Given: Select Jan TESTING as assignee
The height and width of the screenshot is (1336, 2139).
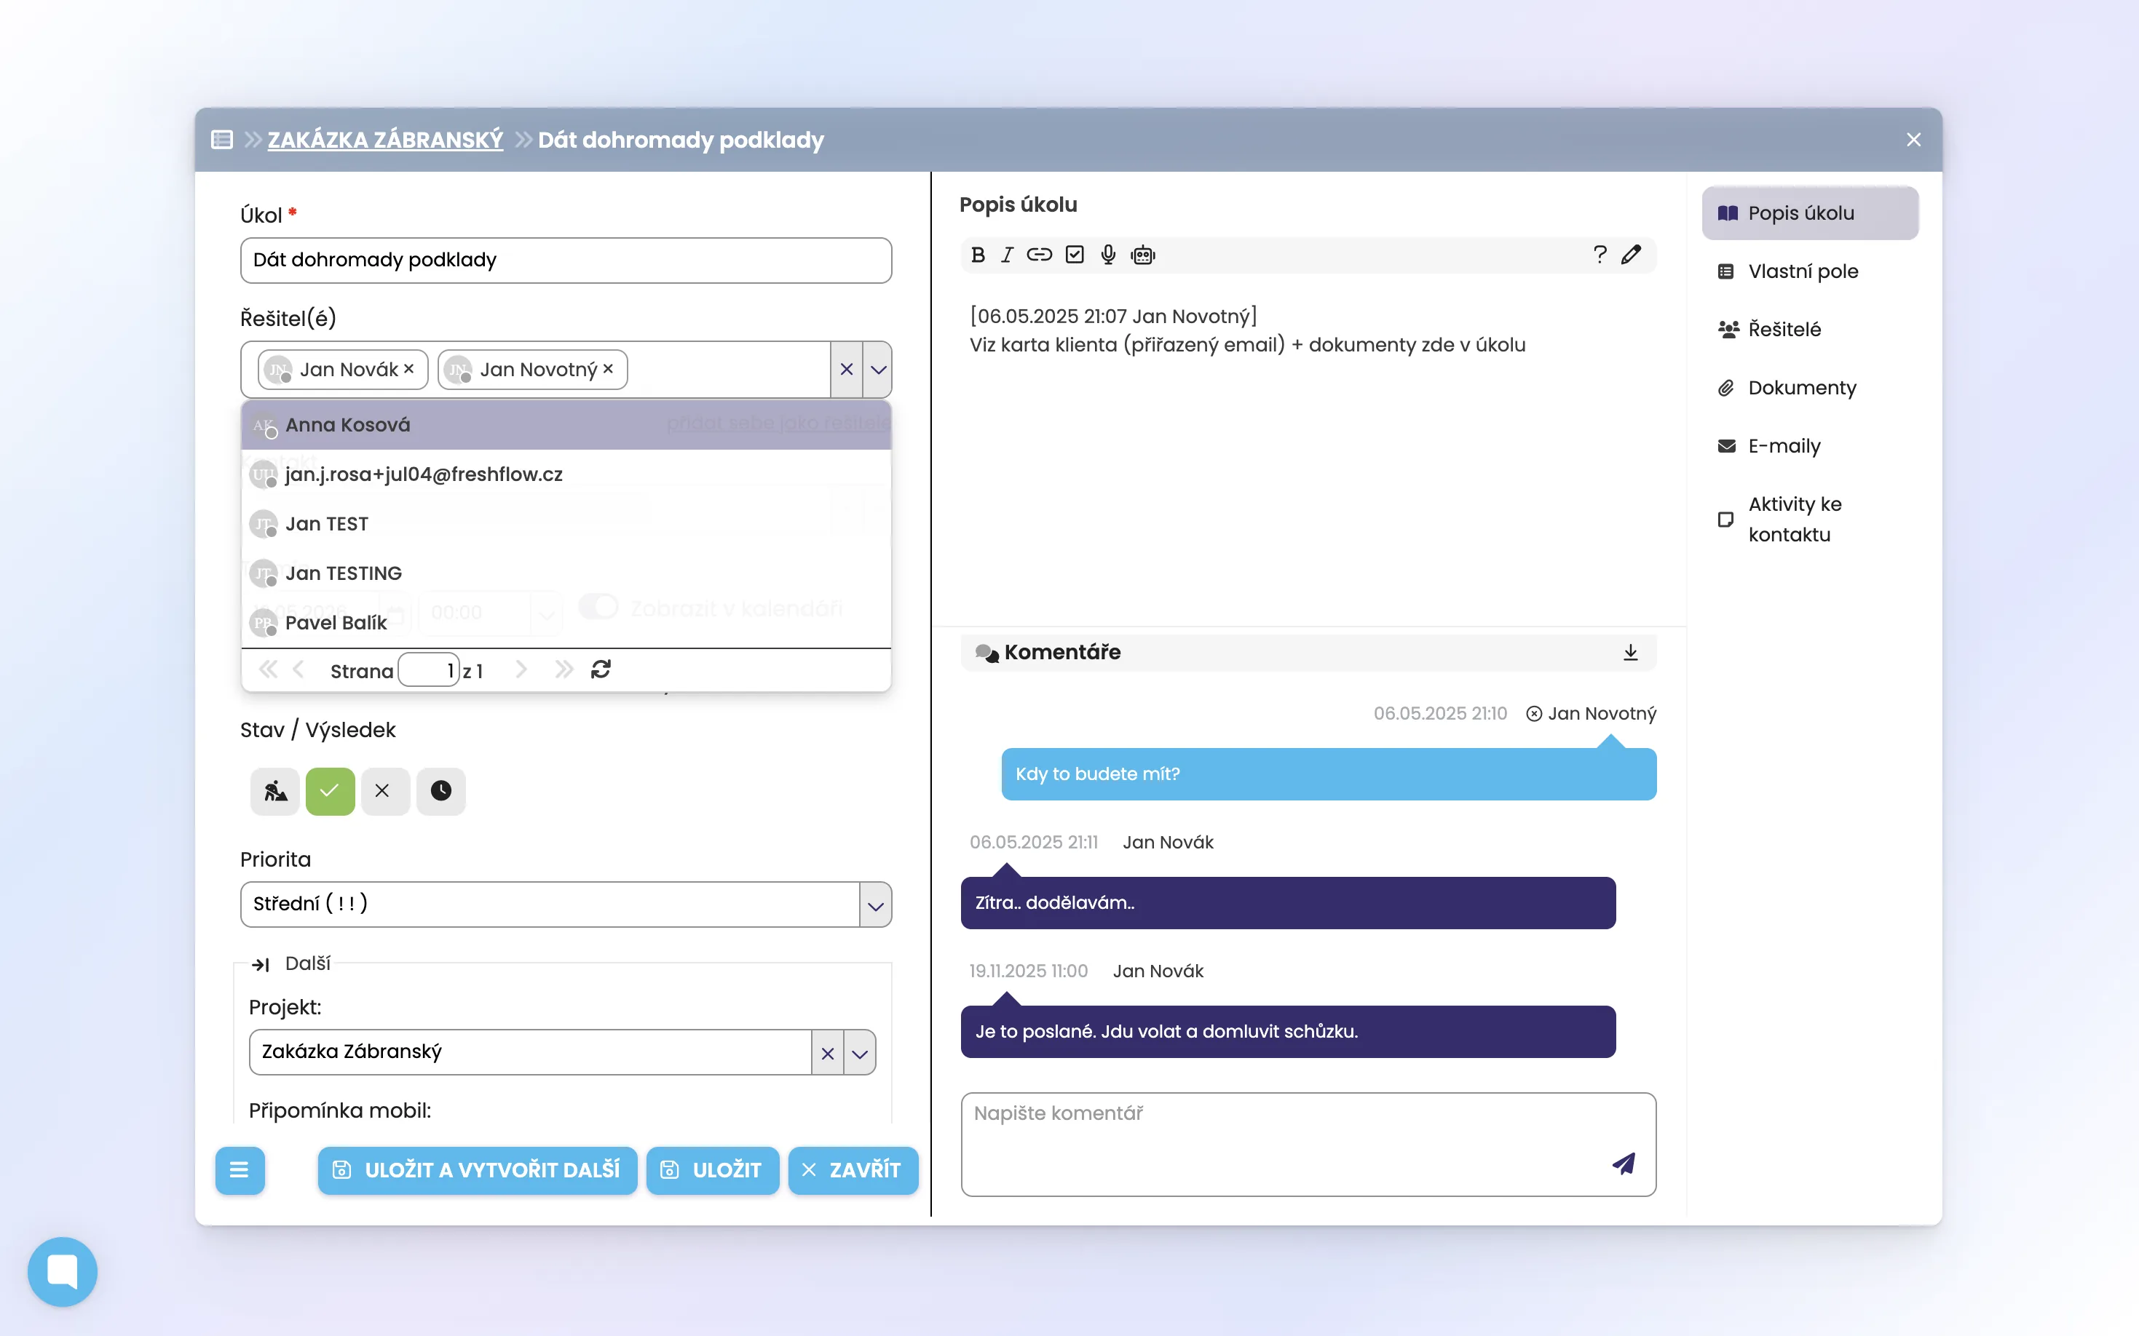Looking at the screenshot, I should pyautogui.click(x=566, y=573).
